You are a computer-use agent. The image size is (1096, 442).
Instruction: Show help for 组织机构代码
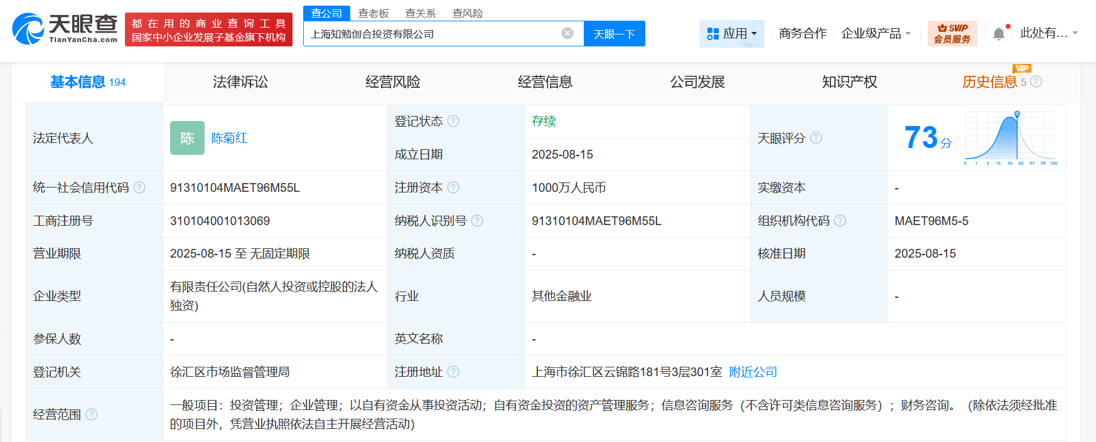(x=840, y=221)
